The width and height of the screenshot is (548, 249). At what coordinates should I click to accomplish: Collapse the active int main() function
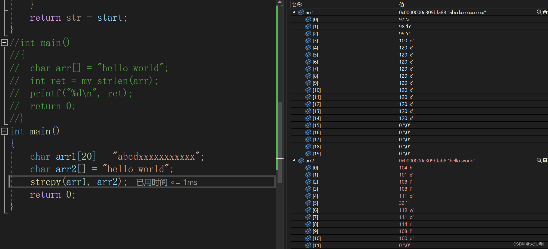click(4, 131)
